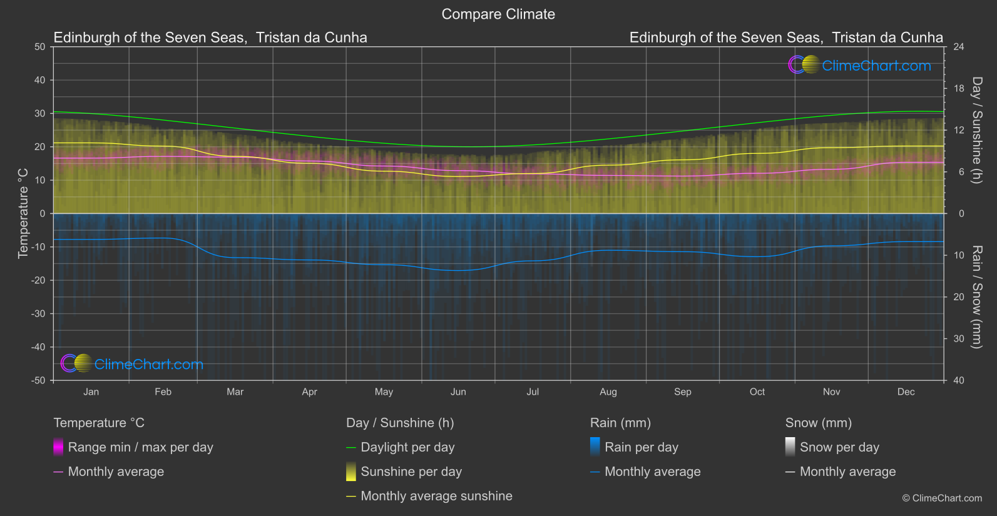Click the Feb month label on the axis
This screenshot has height=516, width=997.
pos(163,392)
